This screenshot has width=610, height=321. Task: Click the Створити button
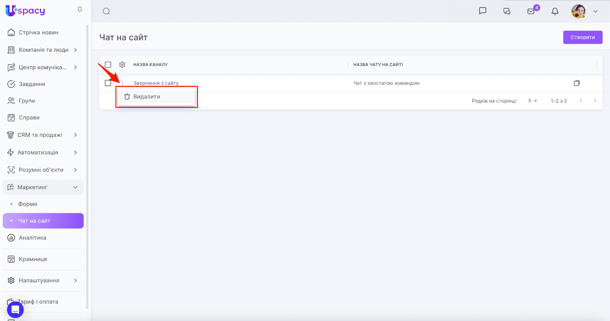tap(583, 37)
